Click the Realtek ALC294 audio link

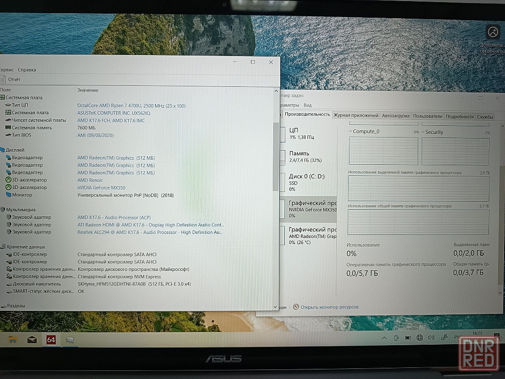[149, 232]
